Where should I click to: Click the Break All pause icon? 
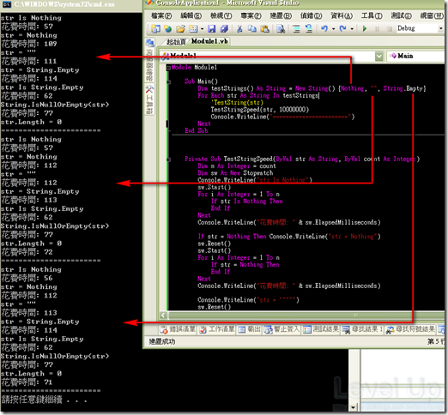pos(377,29)
